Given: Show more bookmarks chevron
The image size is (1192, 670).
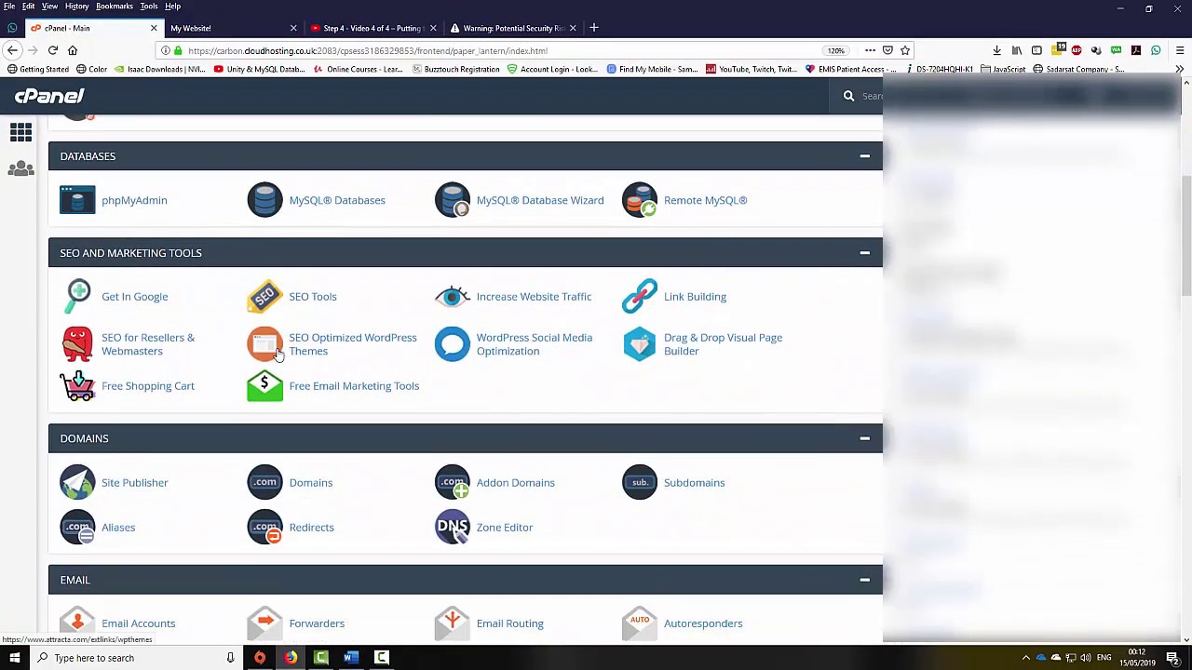Looking at the screenshot, I should point(1179,69).
